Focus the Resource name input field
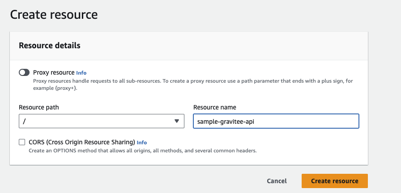This screenshot has height=193, width=401. 276,121
